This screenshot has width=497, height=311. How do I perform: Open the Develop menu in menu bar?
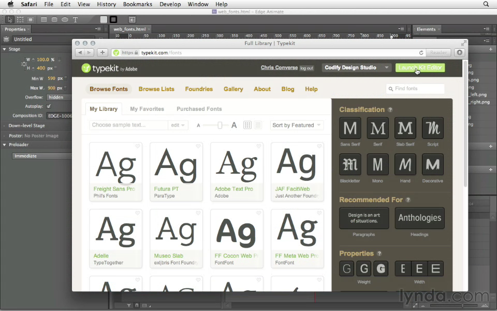click(x=170, y=4)
